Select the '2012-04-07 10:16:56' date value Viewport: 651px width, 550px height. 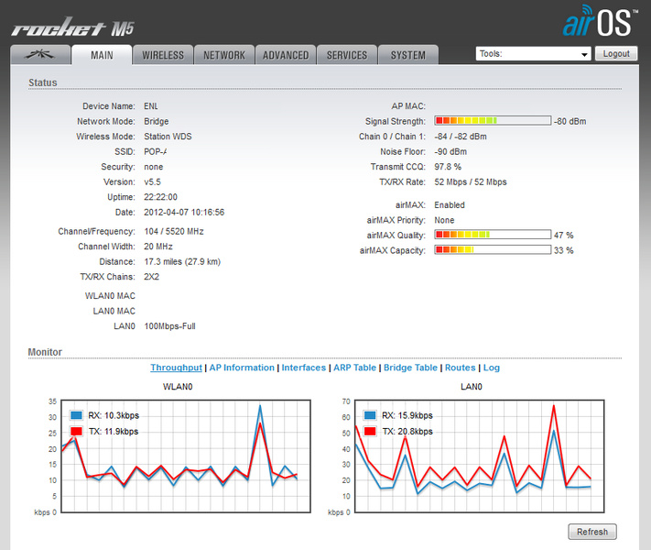(x=184, y=213)
